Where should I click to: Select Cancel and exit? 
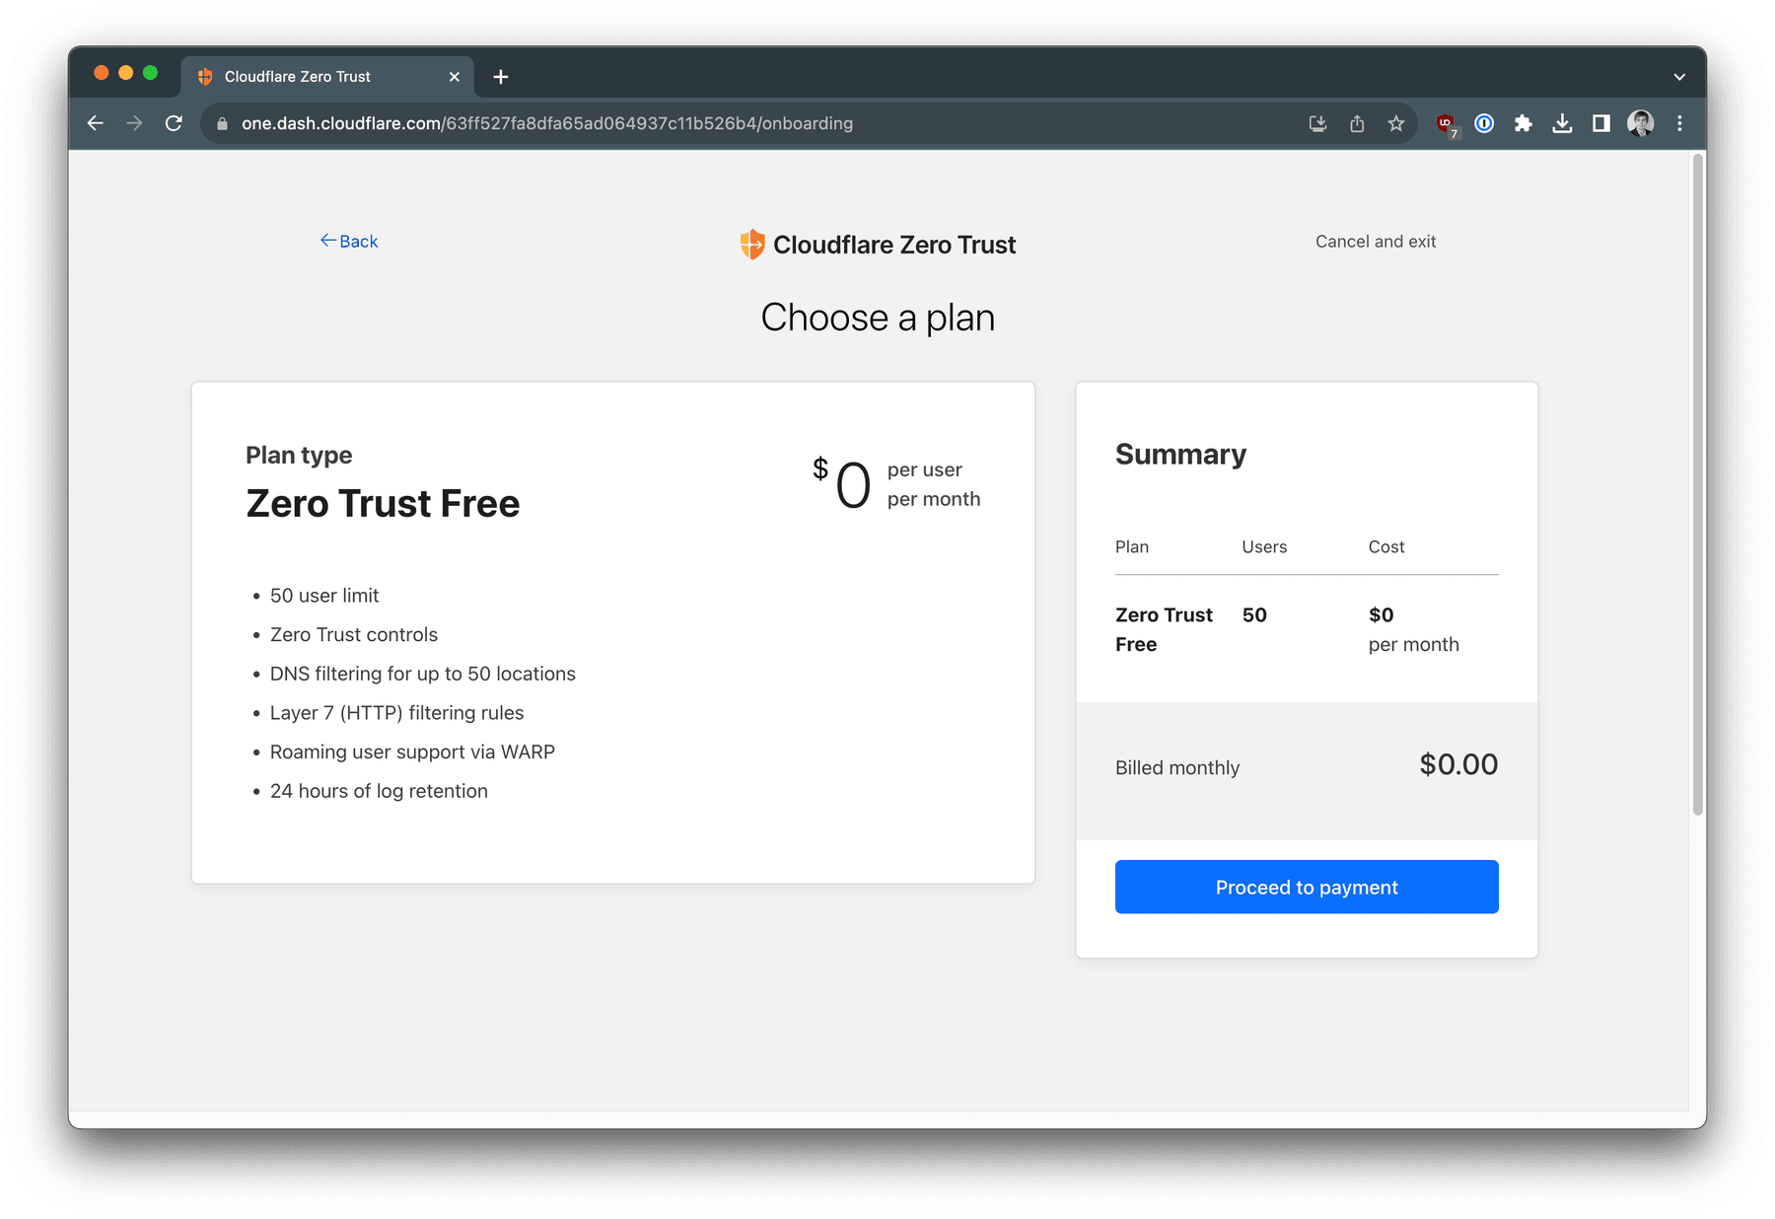[1375, 241]
